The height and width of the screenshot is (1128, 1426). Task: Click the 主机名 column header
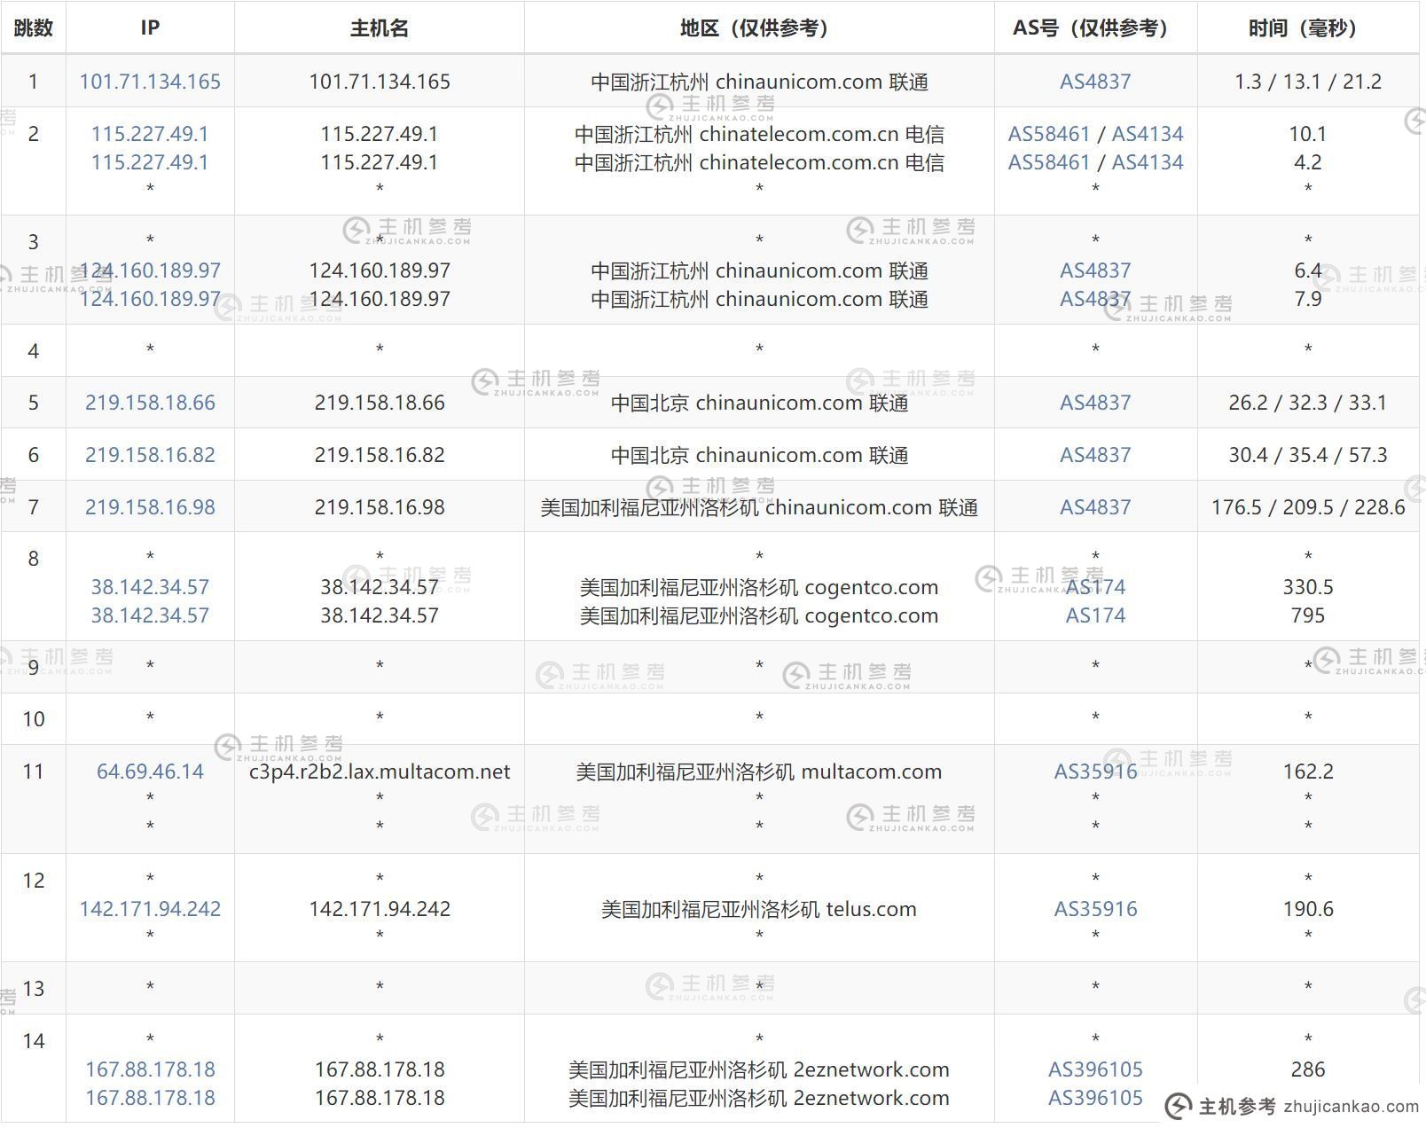pos(380,28)
